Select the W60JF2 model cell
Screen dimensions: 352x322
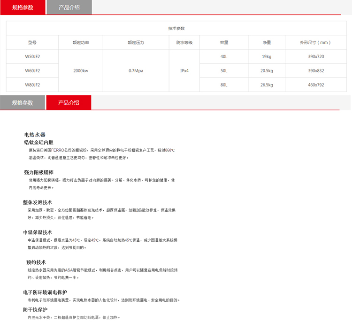32,70
